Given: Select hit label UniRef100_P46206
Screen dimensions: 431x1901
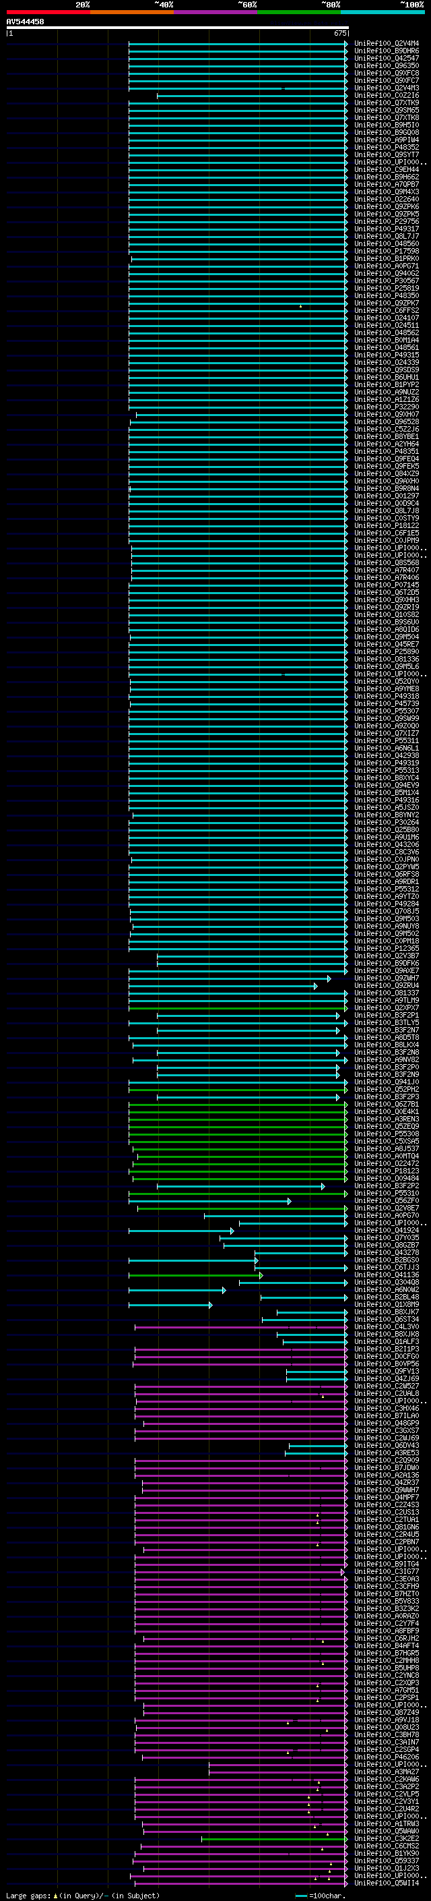Looking at the screenshot, I should [387, 1757].
